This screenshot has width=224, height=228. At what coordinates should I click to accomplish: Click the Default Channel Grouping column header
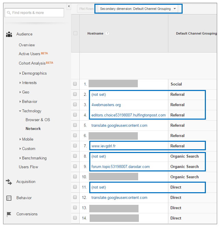tap(196, 33)
